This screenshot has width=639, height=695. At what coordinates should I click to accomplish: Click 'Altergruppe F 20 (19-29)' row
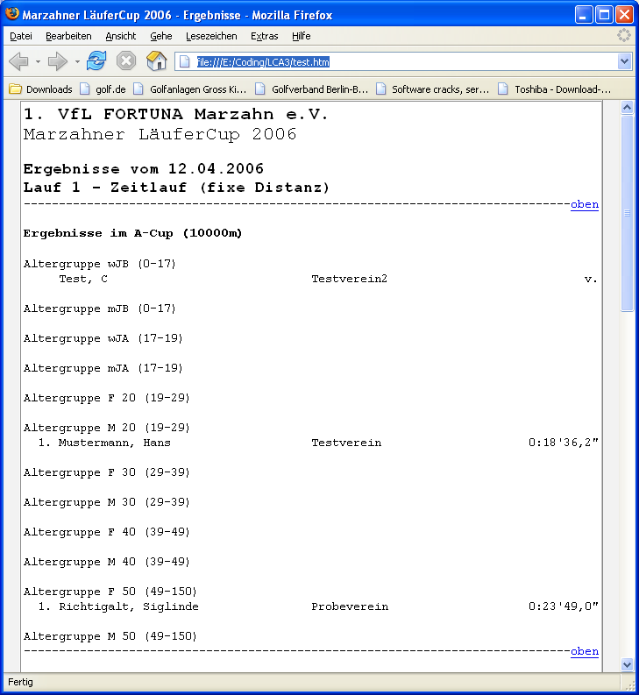point(107,398)
